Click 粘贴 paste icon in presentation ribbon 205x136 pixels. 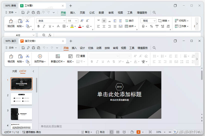click(20, 56)
